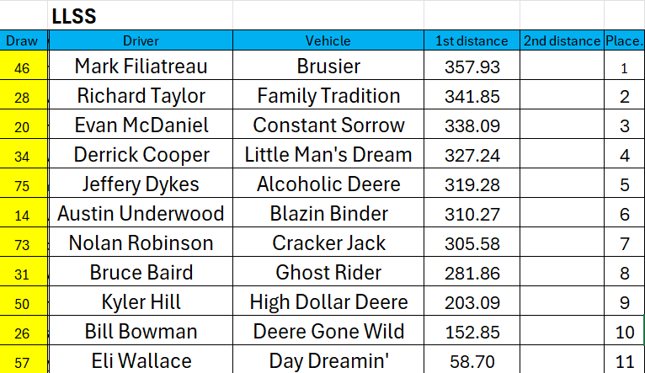645x373 pixels.
Task: Select the place 9 cell
Action: click(624, 302)
